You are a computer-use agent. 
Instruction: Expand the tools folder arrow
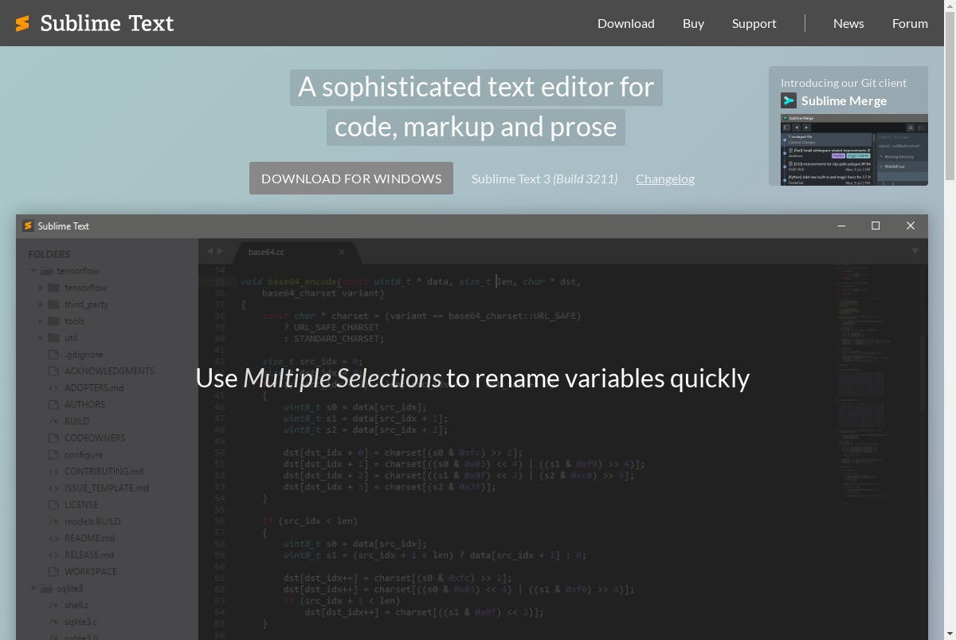pyautogui.click(x=41, y=321)
